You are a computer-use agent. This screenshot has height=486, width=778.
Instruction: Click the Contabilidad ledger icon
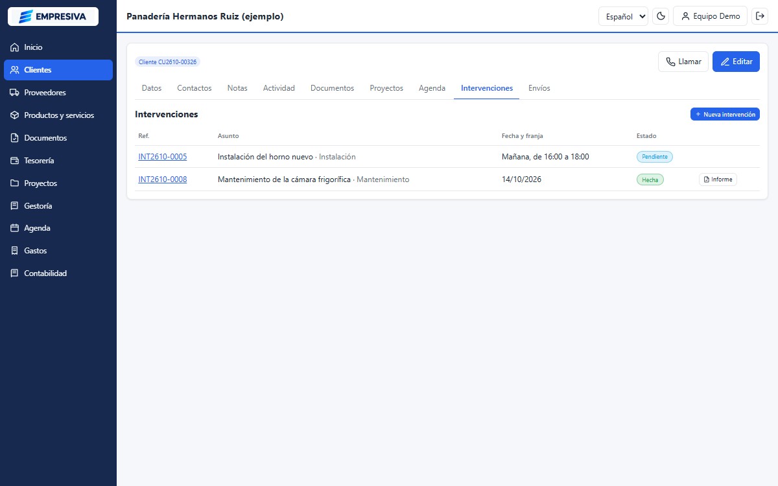click(15, 273)
